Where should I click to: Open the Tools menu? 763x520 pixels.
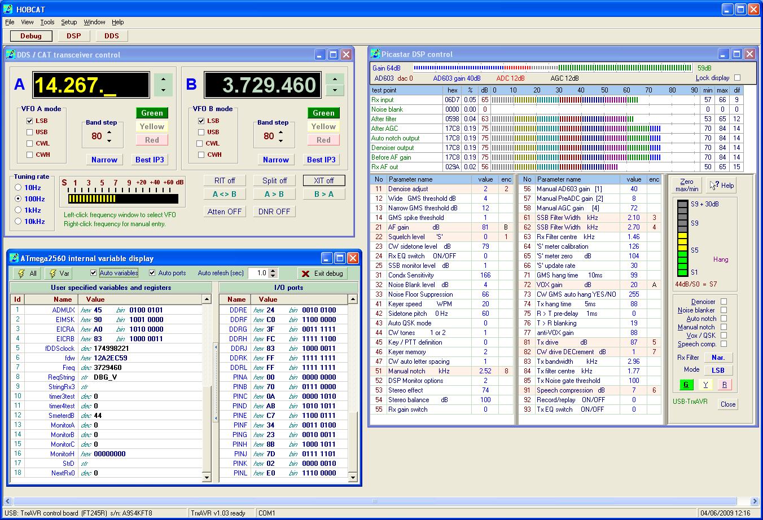(47, 22)
